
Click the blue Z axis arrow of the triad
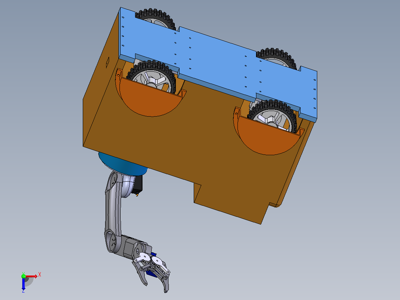23,284
